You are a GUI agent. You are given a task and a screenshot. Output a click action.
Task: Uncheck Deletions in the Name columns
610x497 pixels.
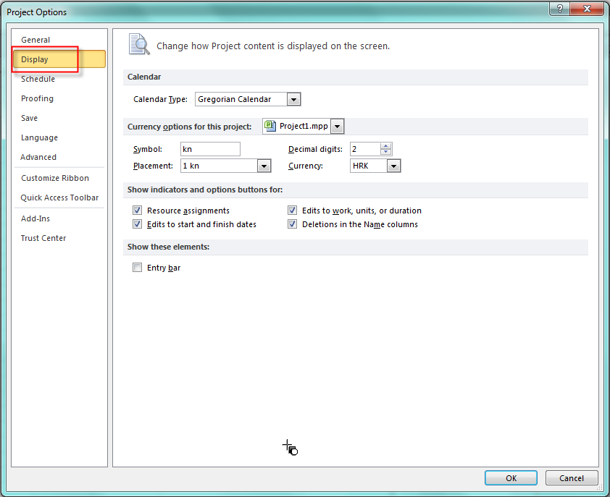click(x=292, y=224)
